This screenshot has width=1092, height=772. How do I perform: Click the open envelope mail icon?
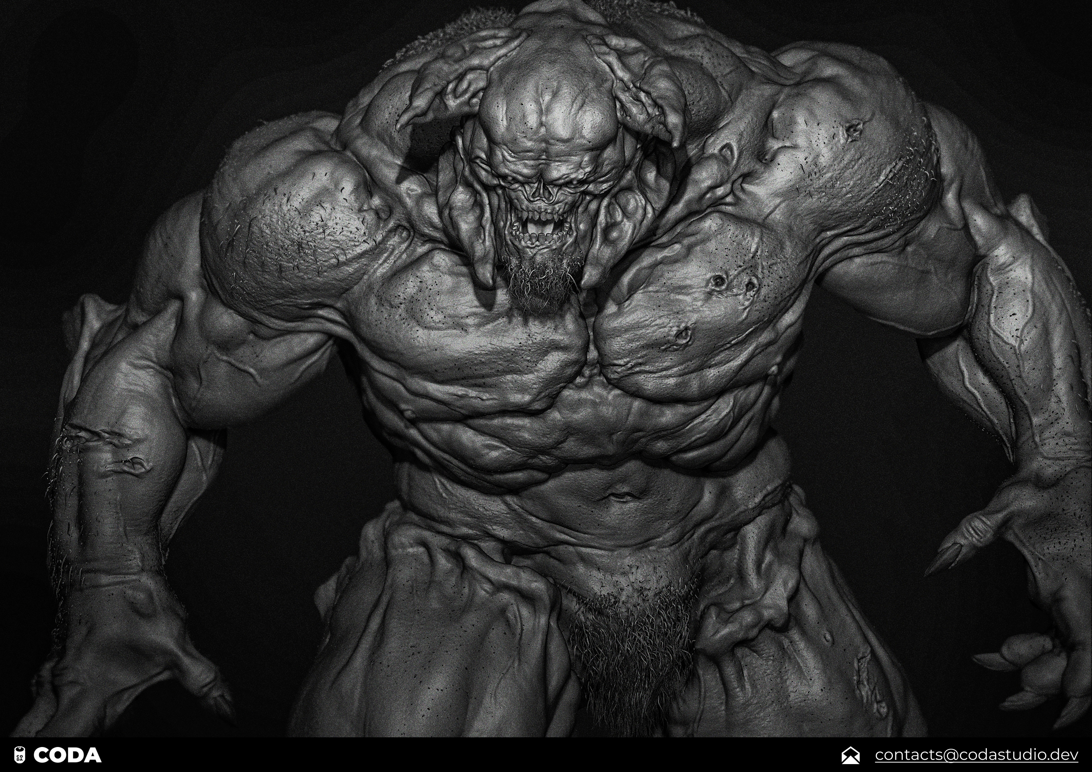[850, 755]
